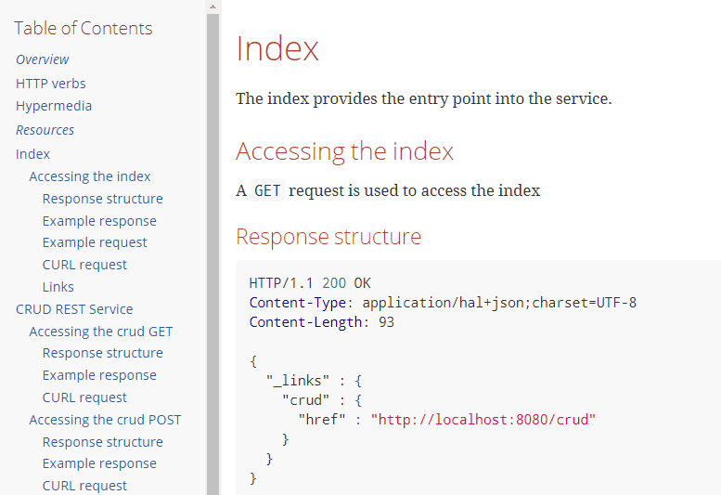Navigate to Accessing the crud GET
This screenshot has width=721, height=495.
[100, 332]
